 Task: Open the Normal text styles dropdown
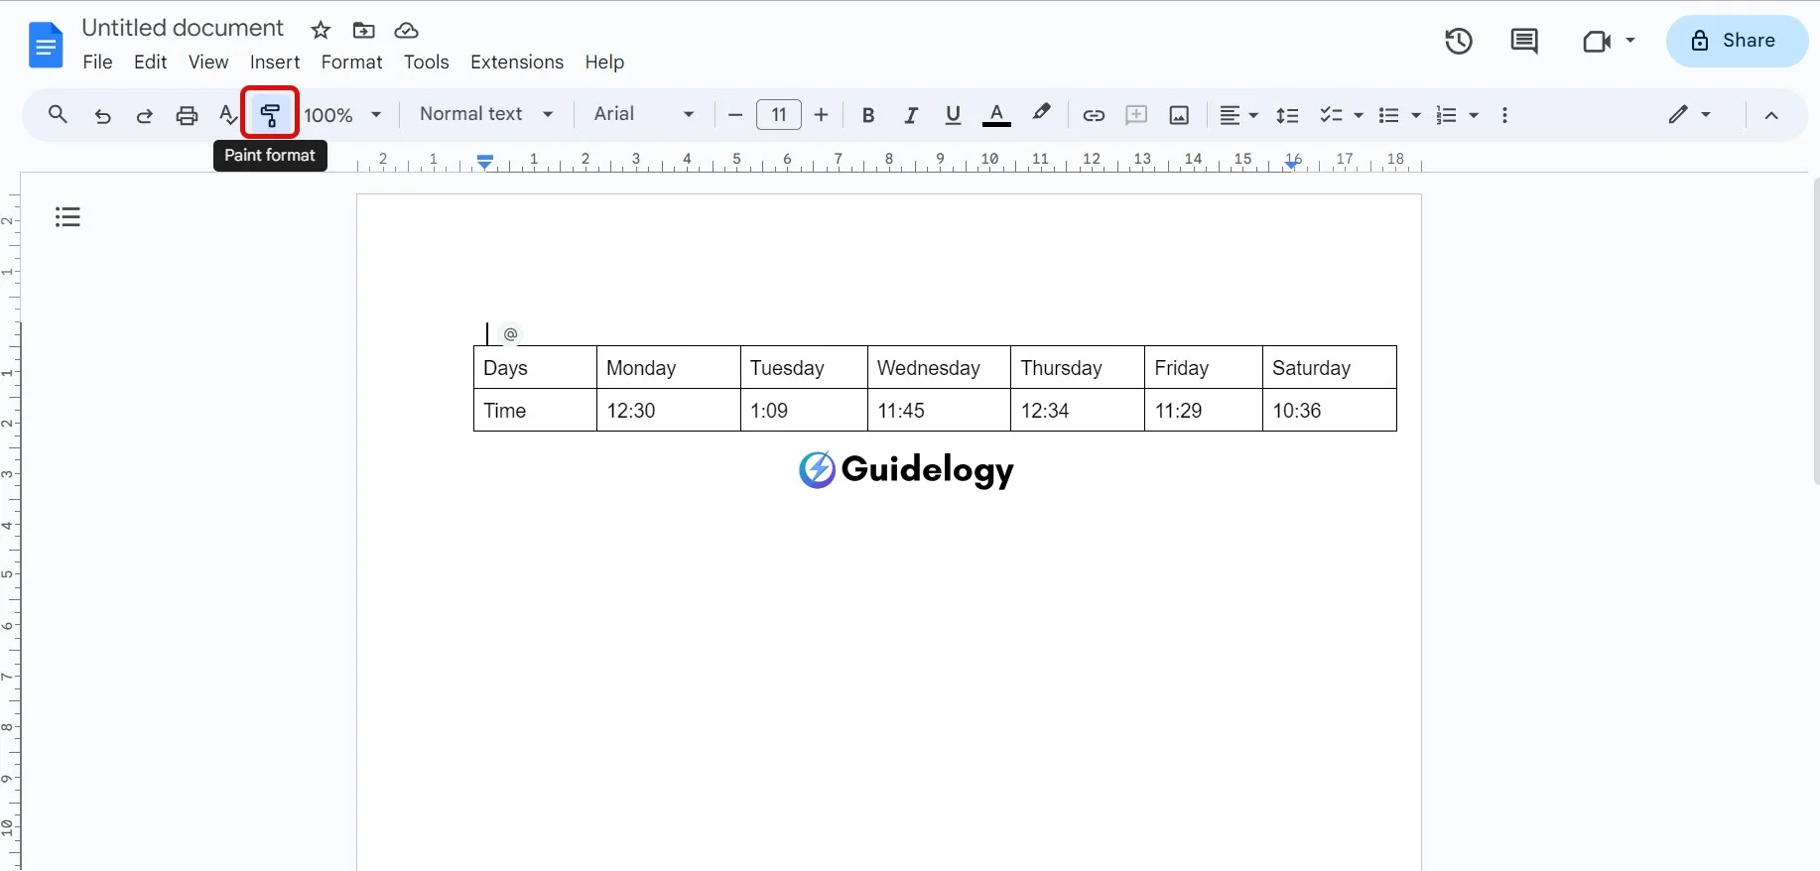click(486, 114)
